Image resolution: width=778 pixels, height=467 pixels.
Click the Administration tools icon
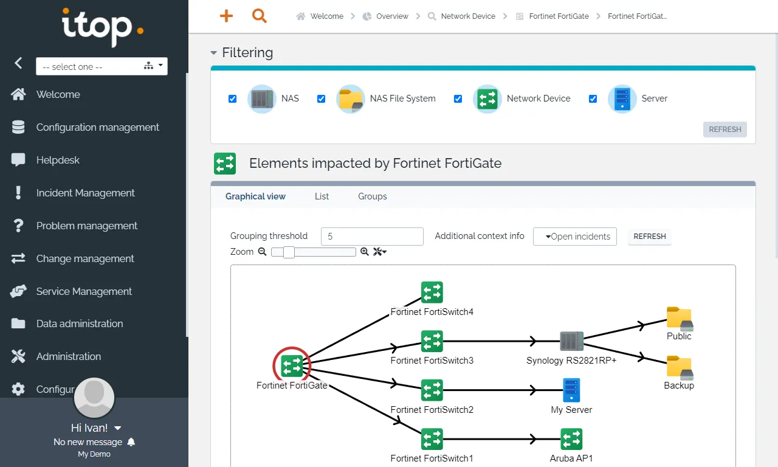tap(18, 356)
